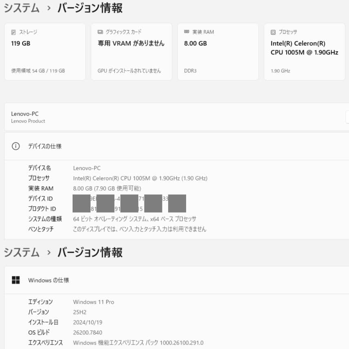This screenshot has height=349, width=349.
Task: Select the 119 GB storage card
Action: tap(44, 51)
